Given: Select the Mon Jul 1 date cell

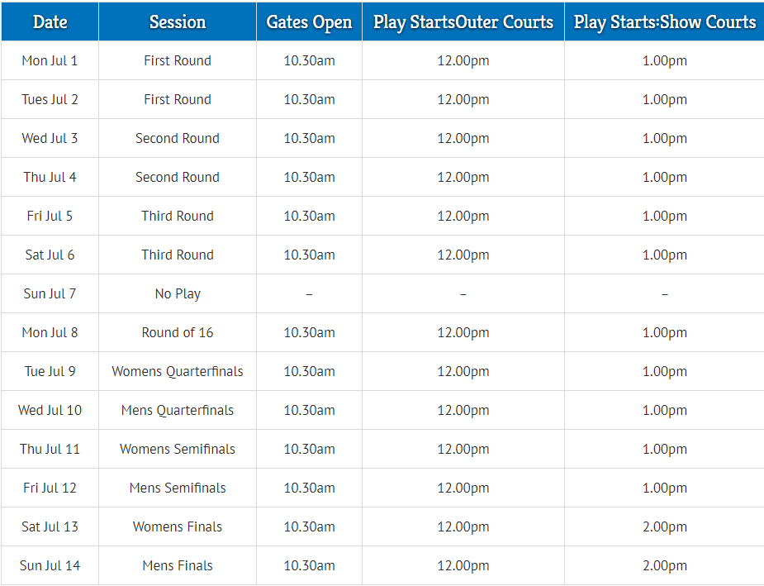Looking at the screenshot, I should [50, 60].
